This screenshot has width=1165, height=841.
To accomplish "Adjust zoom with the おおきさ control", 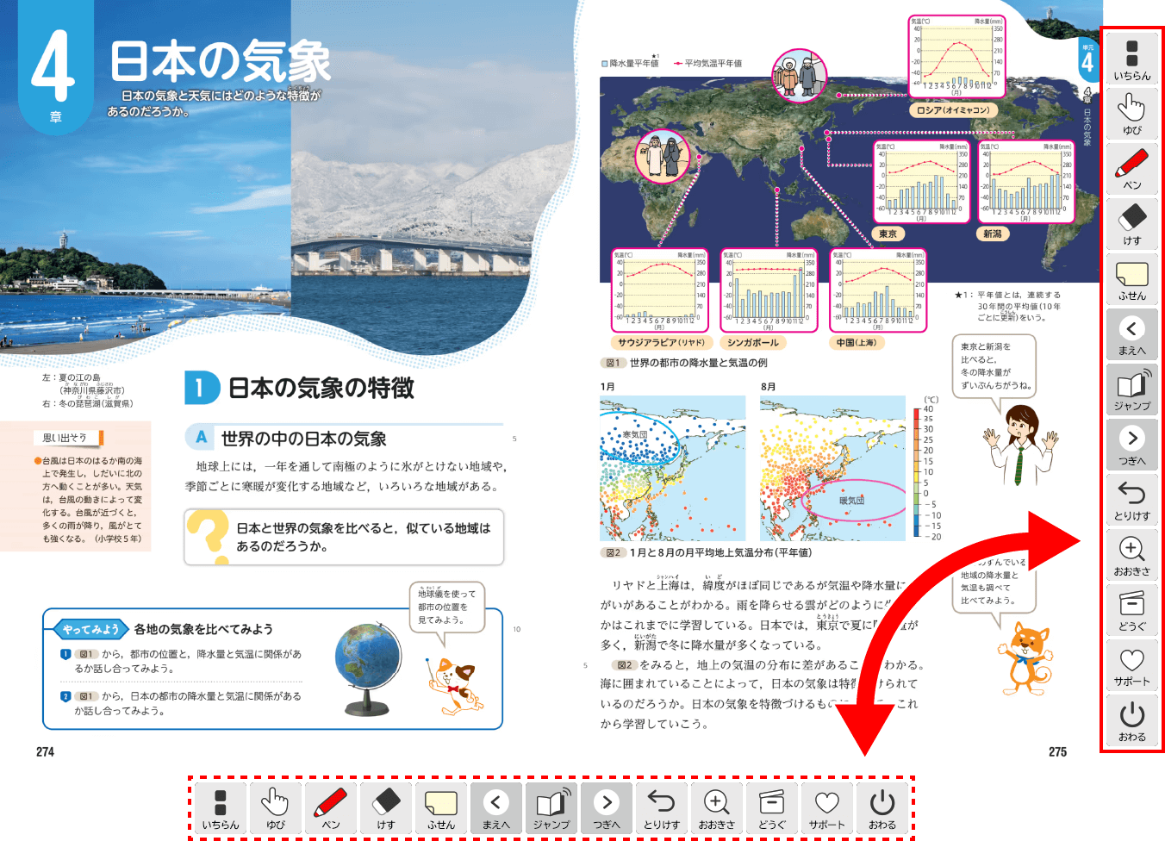I will [1131, 554].
